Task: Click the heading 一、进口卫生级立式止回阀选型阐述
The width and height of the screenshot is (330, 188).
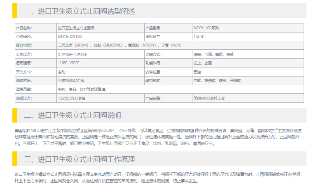Action: coord(80,11)
